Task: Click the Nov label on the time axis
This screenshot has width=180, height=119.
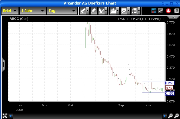Action: coord(148,105)
